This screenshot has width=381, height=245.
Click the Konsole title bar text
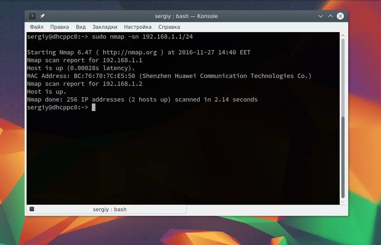point(186,16)
